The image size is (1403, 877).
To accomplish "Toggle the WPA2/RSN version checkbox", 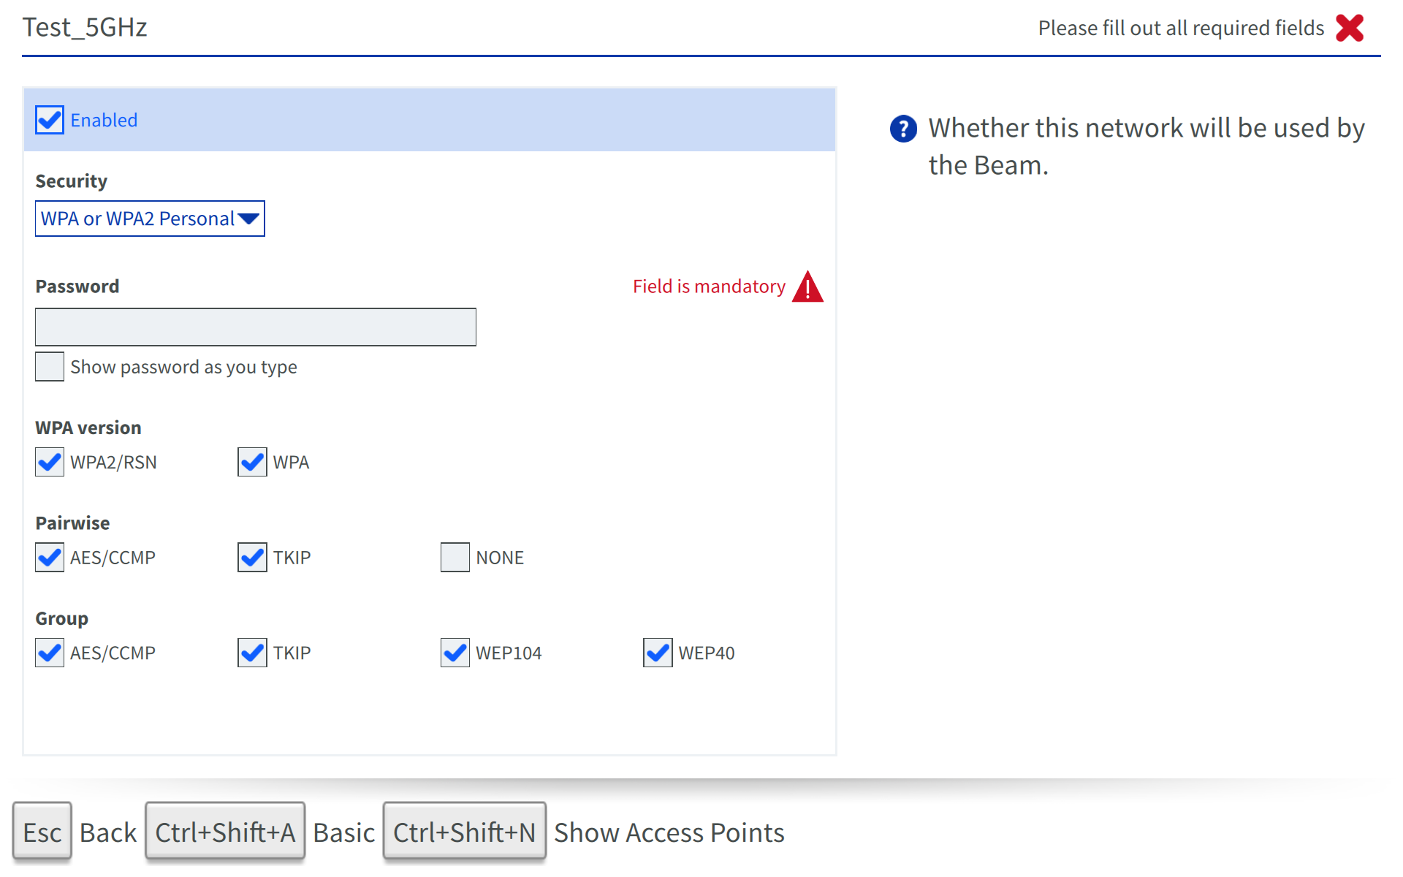I will [x=50, y=462].
